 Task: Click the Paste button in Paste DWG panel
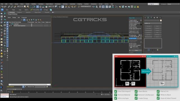click(136, 50)
